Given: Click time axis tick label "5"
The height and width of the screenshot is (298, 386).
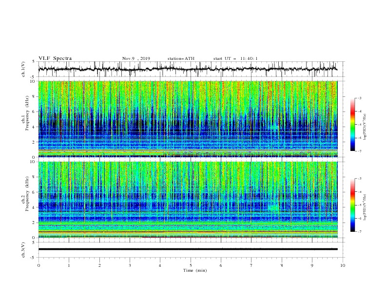Looking at the screenshot, I should (191, 265).
